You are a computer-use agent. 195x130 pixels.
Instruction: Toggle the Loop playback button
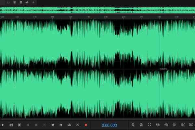coord(69,125)
